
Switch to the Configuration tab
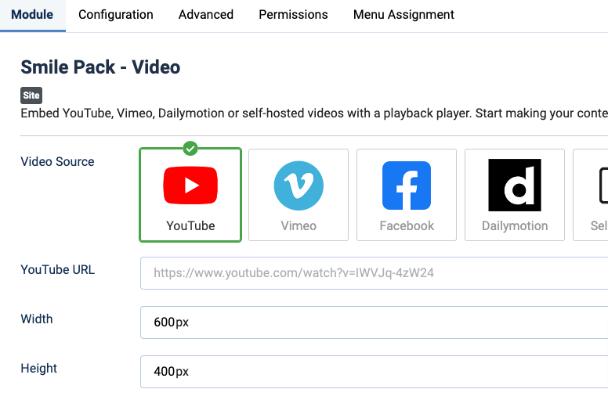tap(115, 15)
